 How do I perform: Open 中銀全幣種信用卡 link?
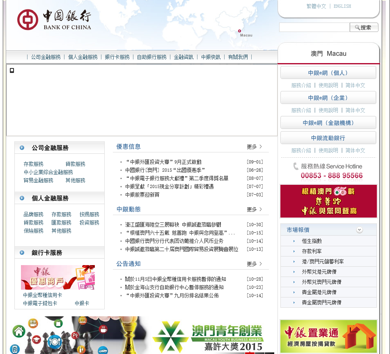43,295
